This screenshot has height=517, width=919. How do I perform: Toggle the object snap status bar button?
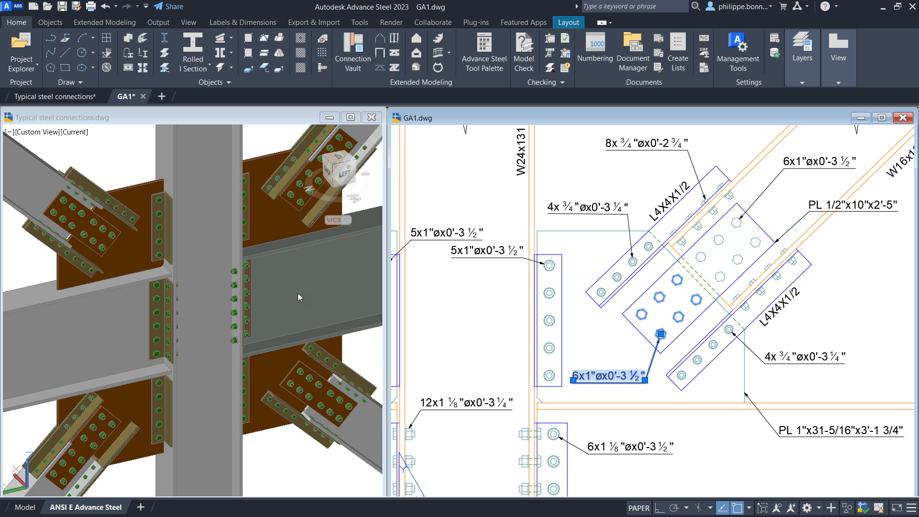[737, 508]
